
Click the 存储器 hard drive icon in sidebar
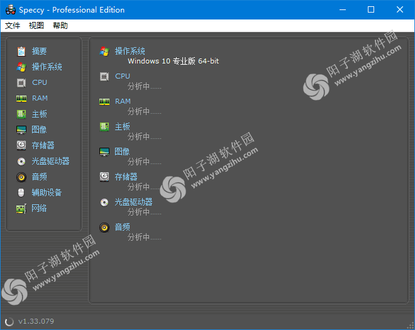(x=21, y=146)
